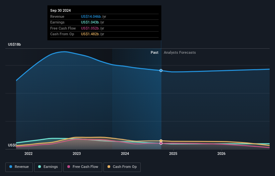Click the Earnings row label in tooltip
The image size is (275, 176).
pyautogui.click(x=57, y=22)
